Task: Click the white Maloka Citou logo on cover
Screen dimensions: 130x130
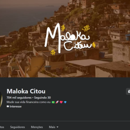Action: pyautogui.click(x=69, y=39)
